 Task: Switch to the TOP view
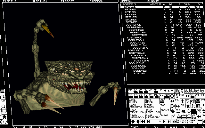click(x=163, y=105)
